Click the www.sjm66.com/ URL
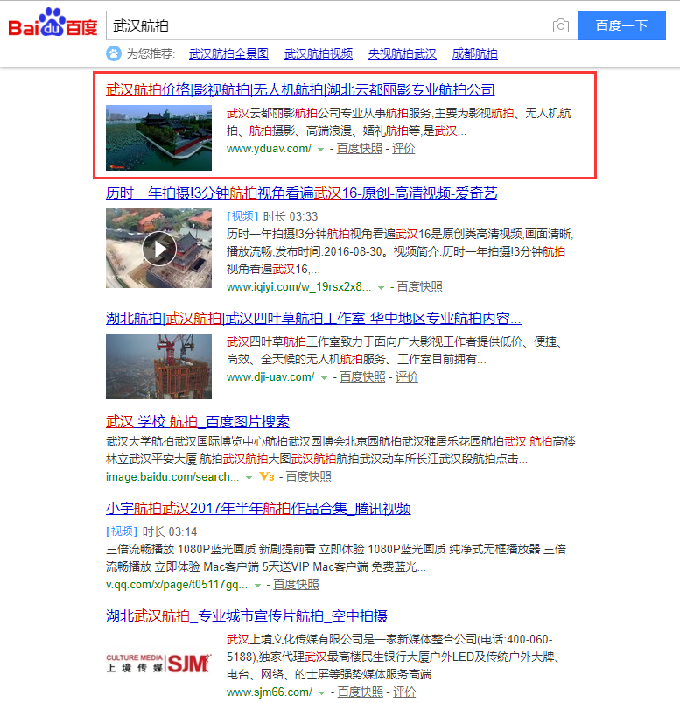The image size is (680, 703). tap(269, 692)
